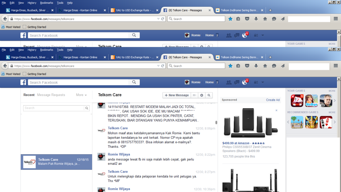Show next Recommended Games with right chevron
Viewport: 341px width, 192px height.
[x=335, y=122]
